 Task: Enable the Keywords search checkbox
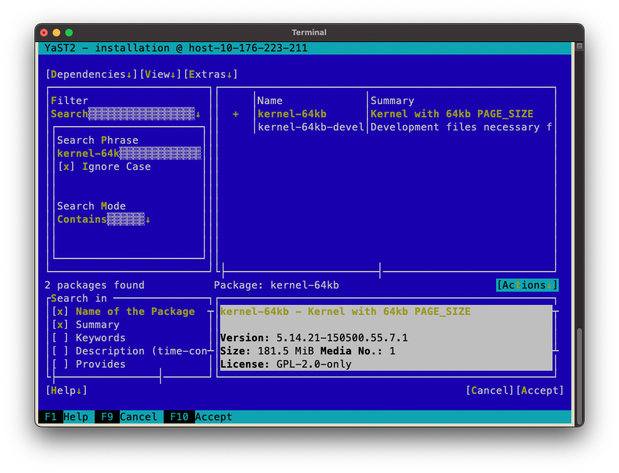60,338
